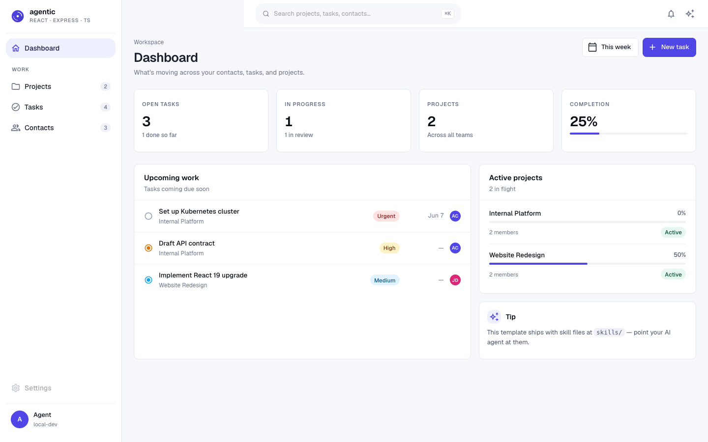Toggle status circle for React 19 upgrade
This screenshot has height=442, width=708.
point(148,280)
